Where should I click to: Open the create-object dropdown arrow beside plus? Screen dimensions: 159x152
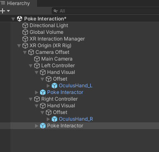click(x=8, y=11)
